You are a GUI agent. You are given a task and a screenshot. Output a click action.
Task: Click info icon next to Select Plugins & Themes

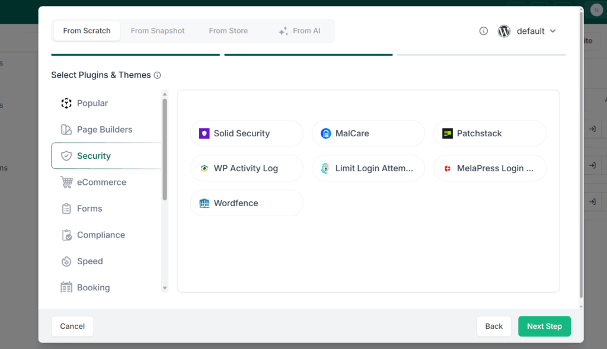tap(157, 75)
